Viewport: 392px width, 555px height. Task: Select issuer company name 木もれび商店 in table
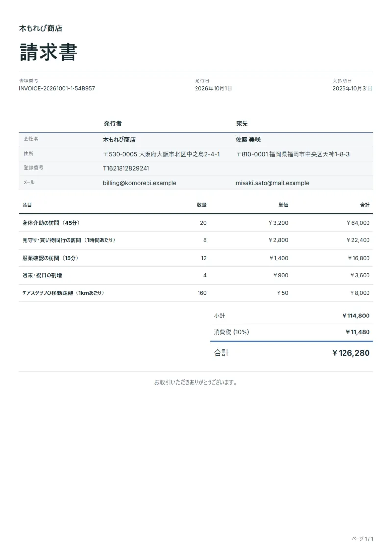tap(119, 140)
